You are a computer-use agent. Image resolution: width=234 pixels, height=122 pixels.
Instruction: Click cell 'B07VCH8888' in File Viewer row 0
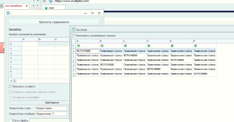click(x=87, y=51)
